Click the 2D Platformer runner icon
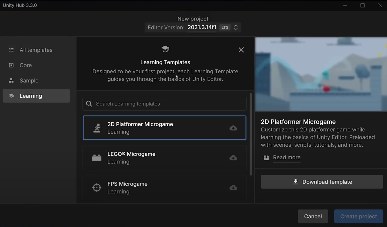The image size is (387, 227). coord(97,128)
